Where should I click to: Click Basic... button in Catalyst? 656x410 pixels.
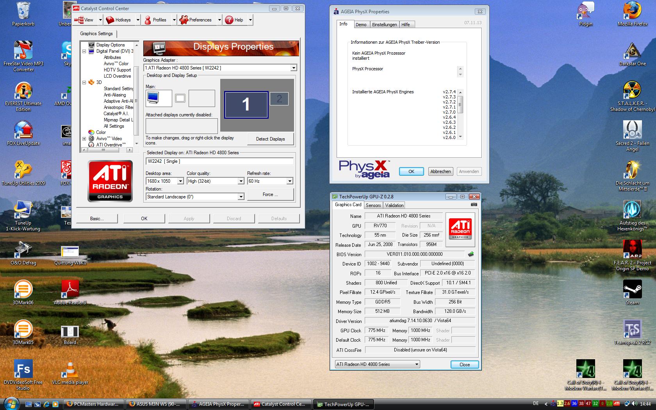coord(97,219)
